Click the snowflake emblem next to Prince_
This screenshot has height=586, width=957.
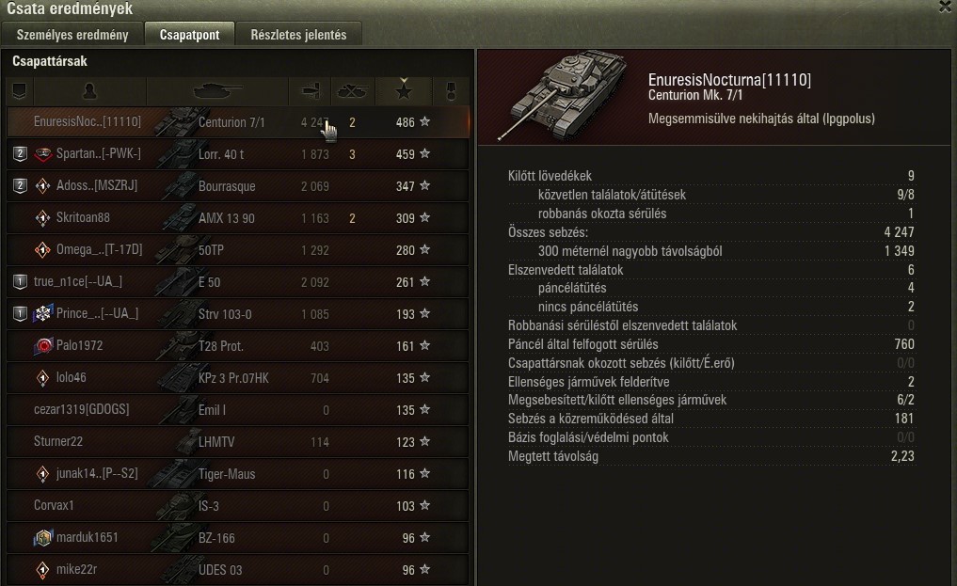click(x=42, y=313)
